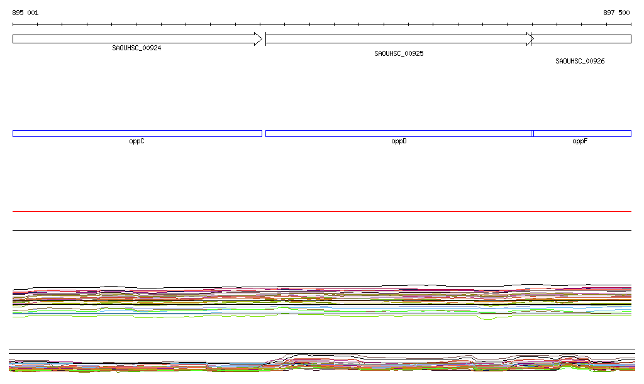This screenshot has width=644, height=384.
Task: Select the SAOUHSC_00925 gene arrow
Action: coord(396,39)
